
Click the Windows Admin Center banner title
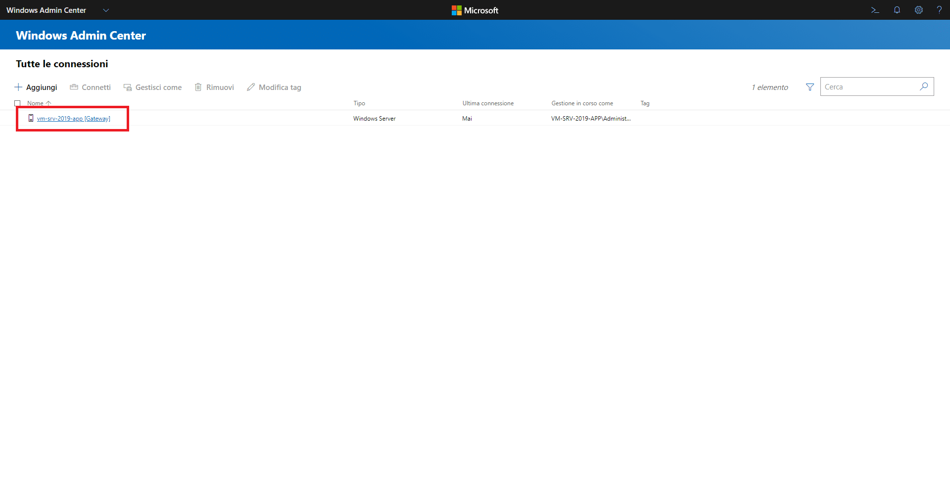(x=81, y=36)
